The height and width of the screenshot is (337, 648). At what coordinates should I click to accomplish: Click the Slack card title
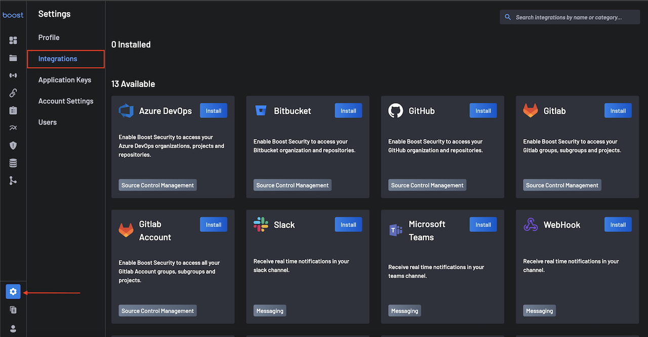[x=284, y=225]
